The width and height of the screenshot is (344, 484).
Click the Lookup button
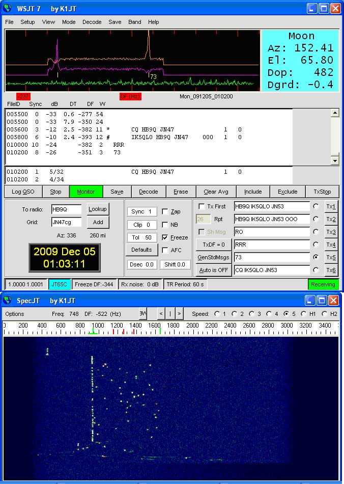coord(98,209)
